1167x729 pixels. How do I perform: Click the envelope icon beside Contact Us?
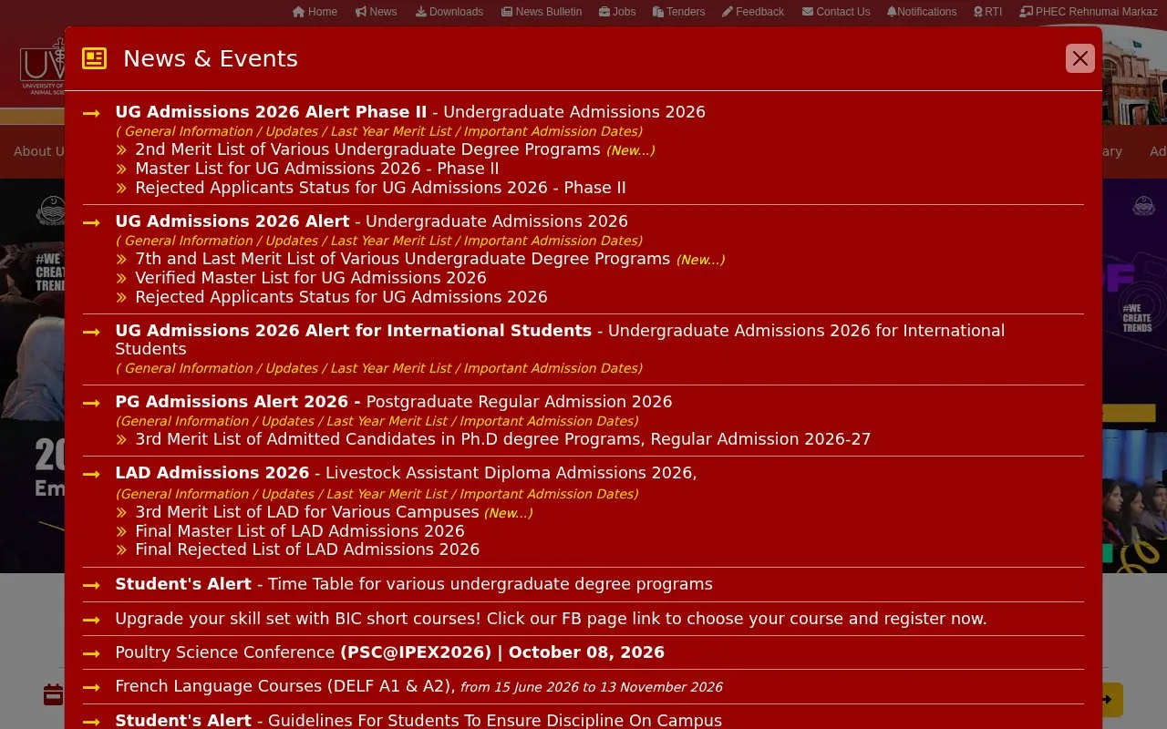[808, 12]
